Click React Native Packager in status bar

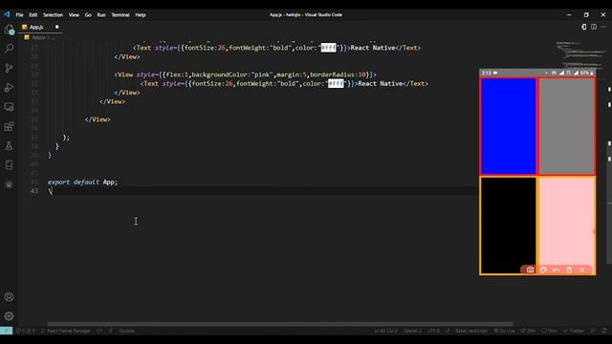[x=66, y=331]
